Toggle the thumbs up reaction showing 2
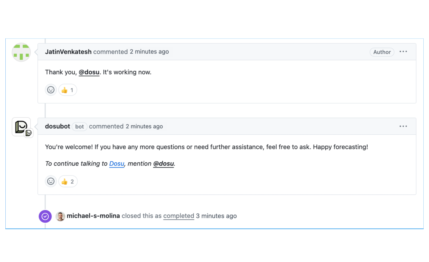 (68, 182)
